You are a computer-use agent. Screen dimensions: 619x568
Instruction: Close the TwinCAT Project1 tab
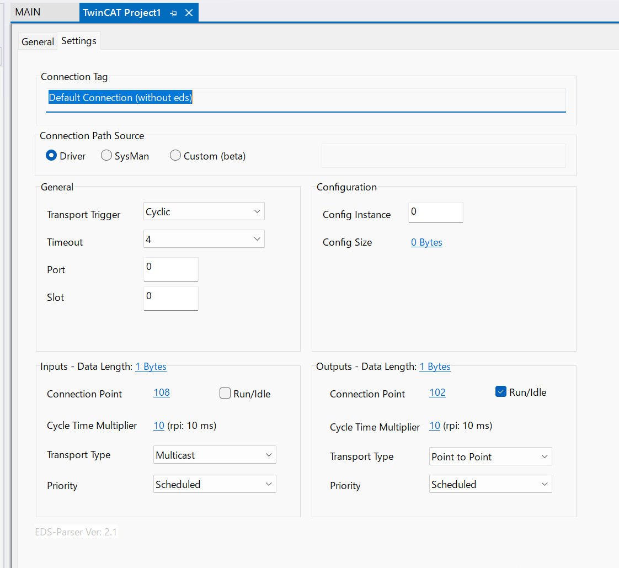point(189,13)
